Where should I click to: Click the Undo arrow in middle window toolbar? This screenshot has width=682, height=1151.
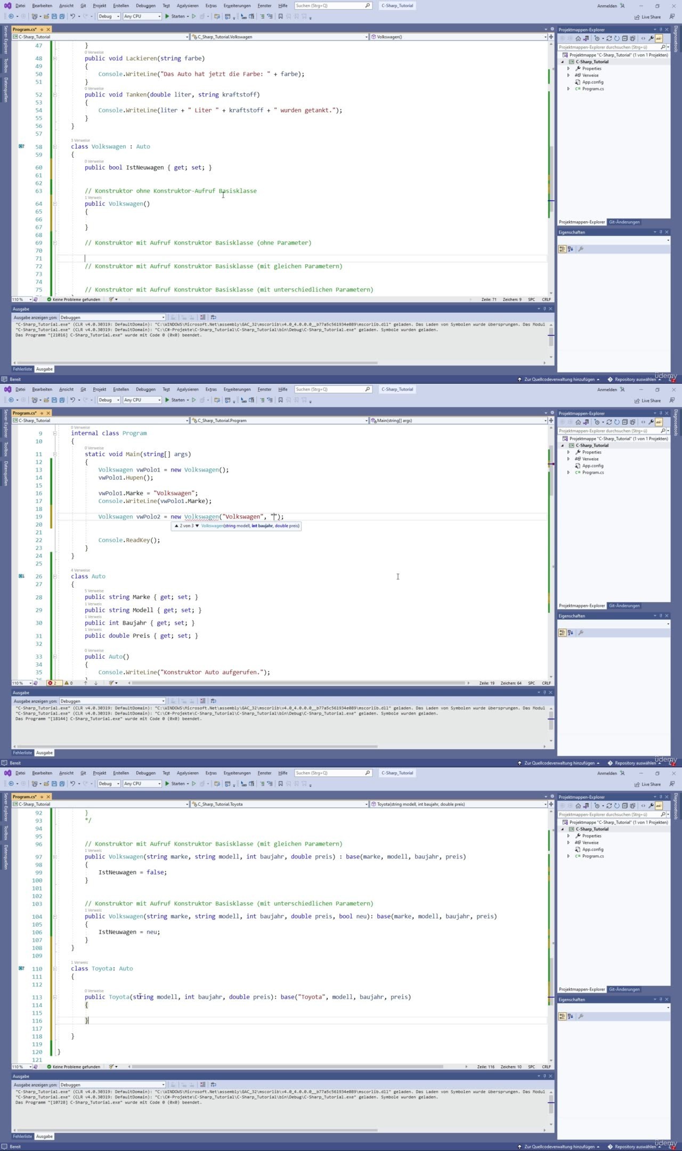72,400
